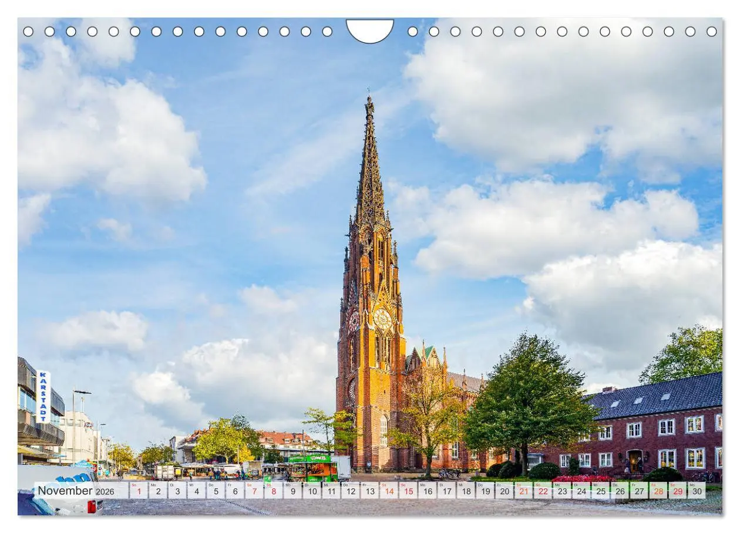
Task: Select calendar day 27
Action: tap(639, 491)
